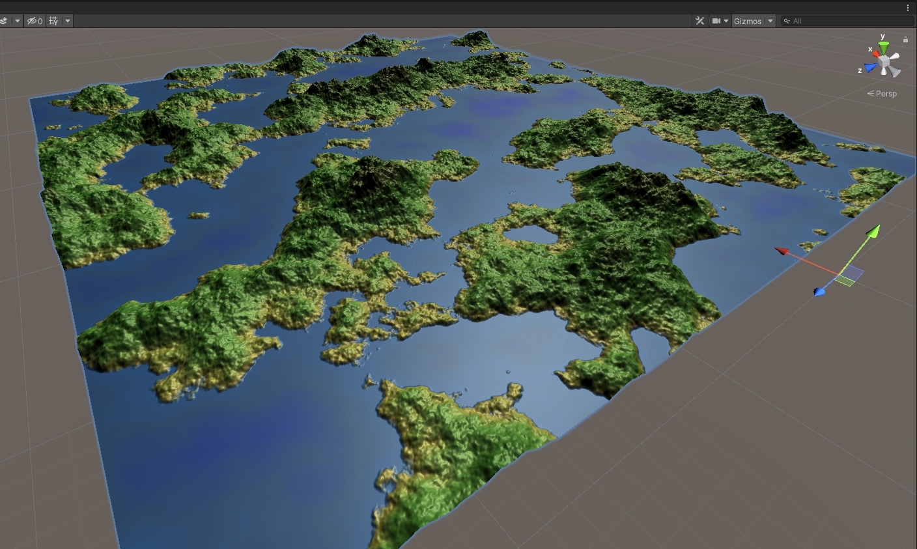Toggle hidden objects scene visibility
The image size is (917, 549).
[35, 21]
